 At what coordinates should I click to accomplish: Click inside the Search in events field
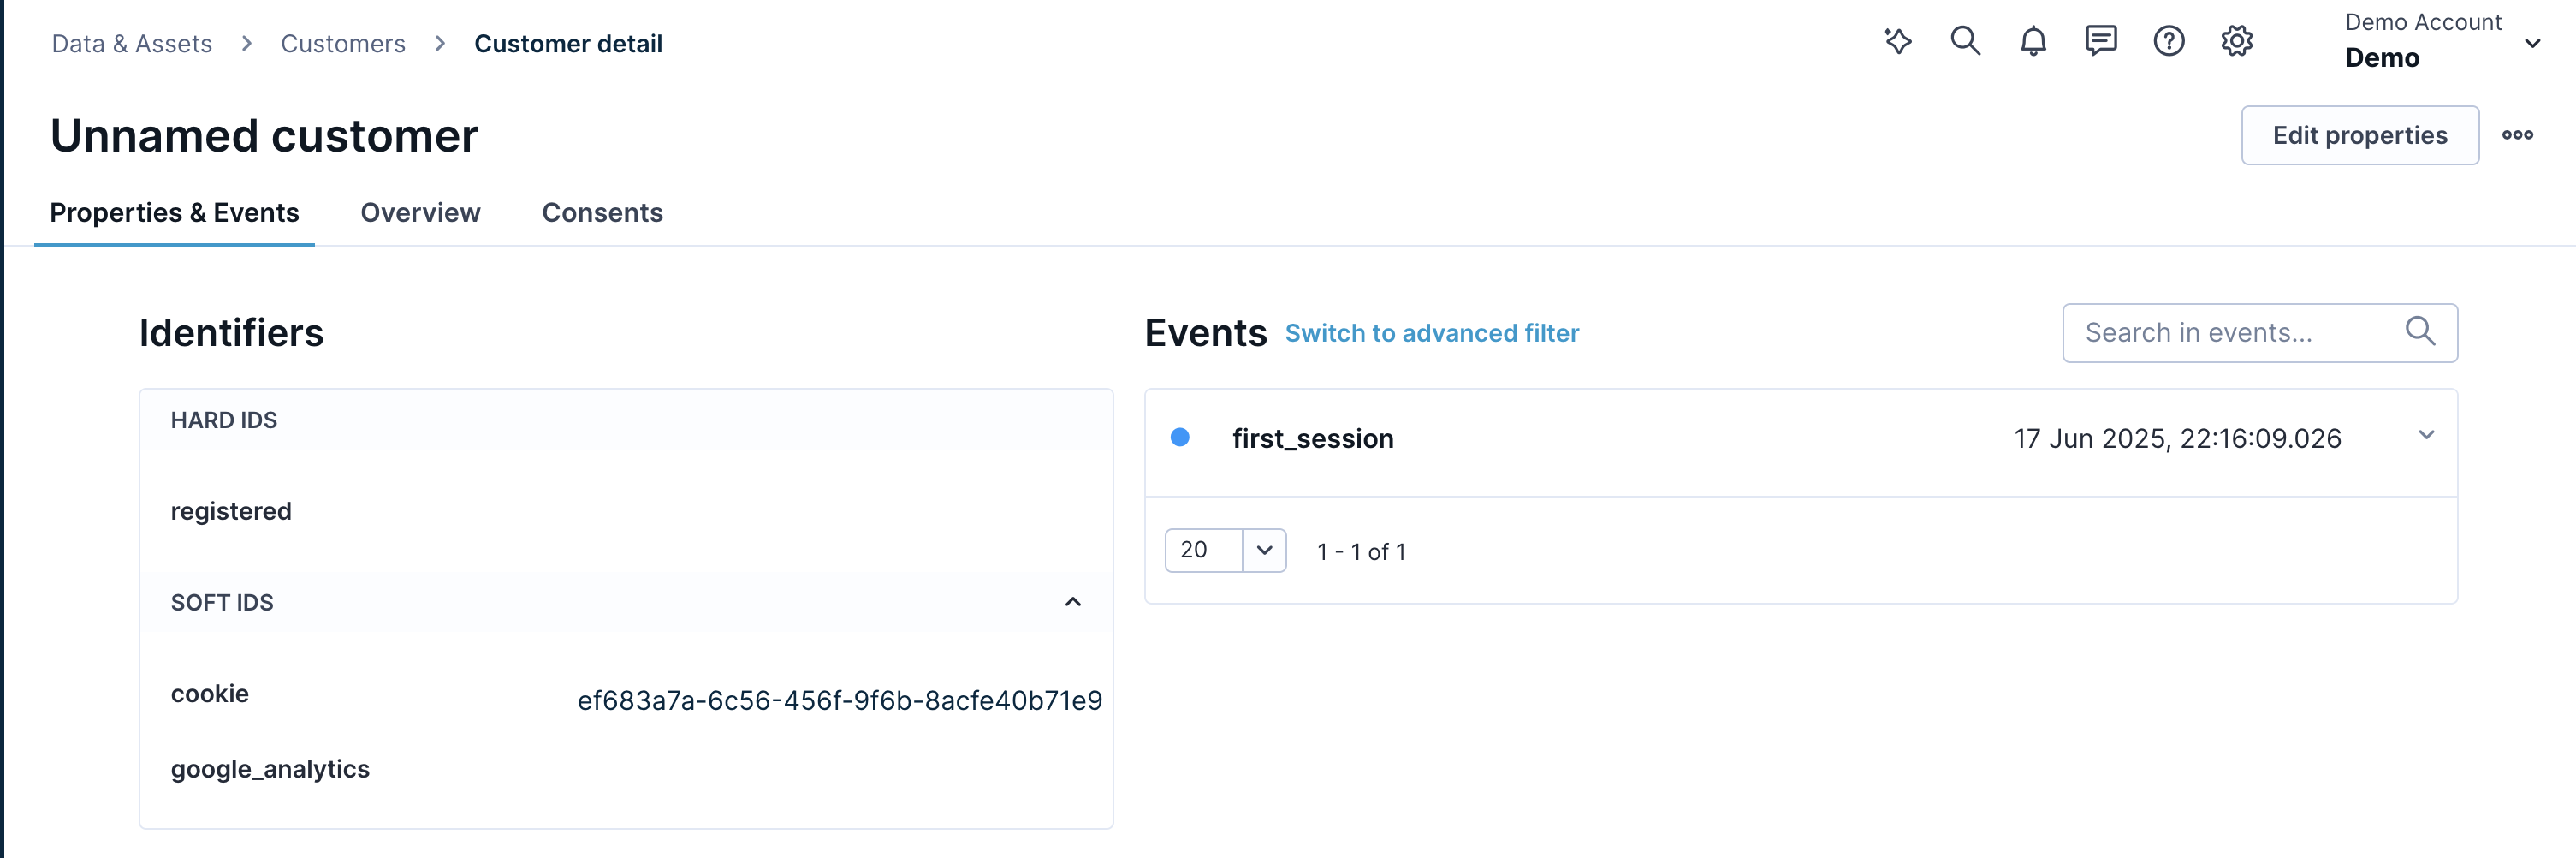(x=2200, y=331)
